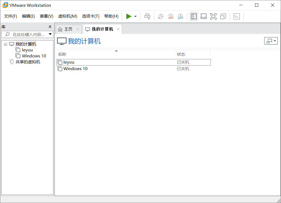Click the Unity mode toolbar icon

[223, 17]
